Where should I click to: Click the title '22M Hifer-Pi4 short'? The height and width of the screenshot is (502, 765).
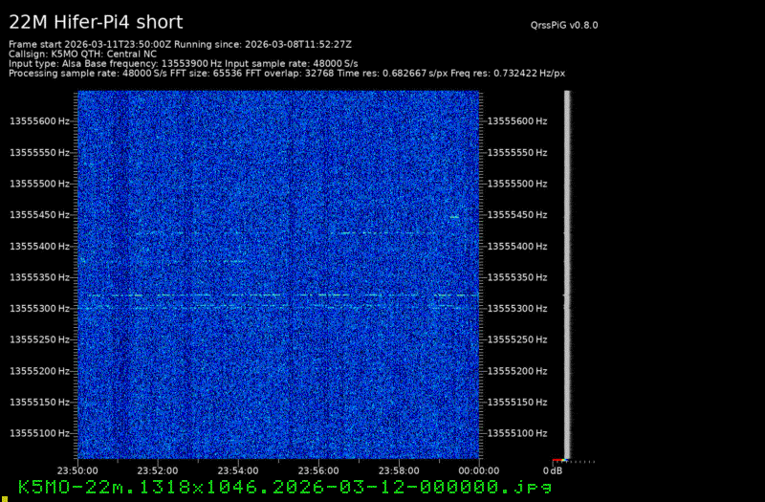pyautogui.click(x=96, y=22)
